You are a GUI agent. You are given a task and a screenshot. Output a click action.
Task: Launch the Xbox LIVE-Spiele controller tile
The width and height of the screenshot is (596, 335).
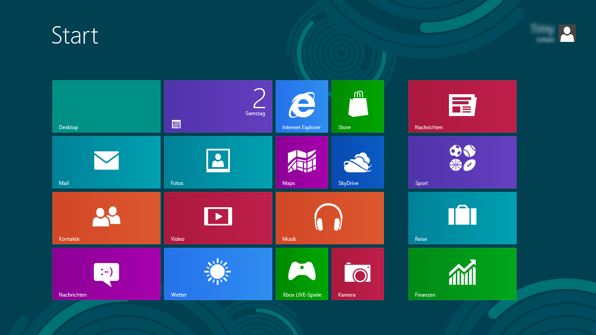(x=301, y=274)
